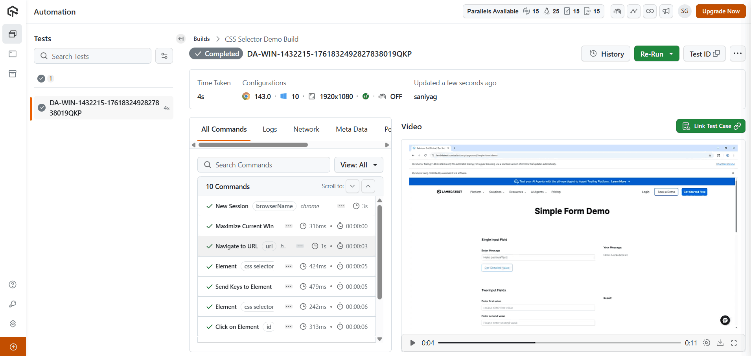The height and width of the screenshot is (356, 751).
Task: Click the filter icon beside Search Tests
Action: (x=164, y=56)
